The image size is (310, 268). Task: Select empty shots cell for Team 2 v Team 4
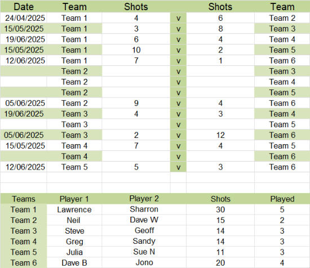point(136,82)
